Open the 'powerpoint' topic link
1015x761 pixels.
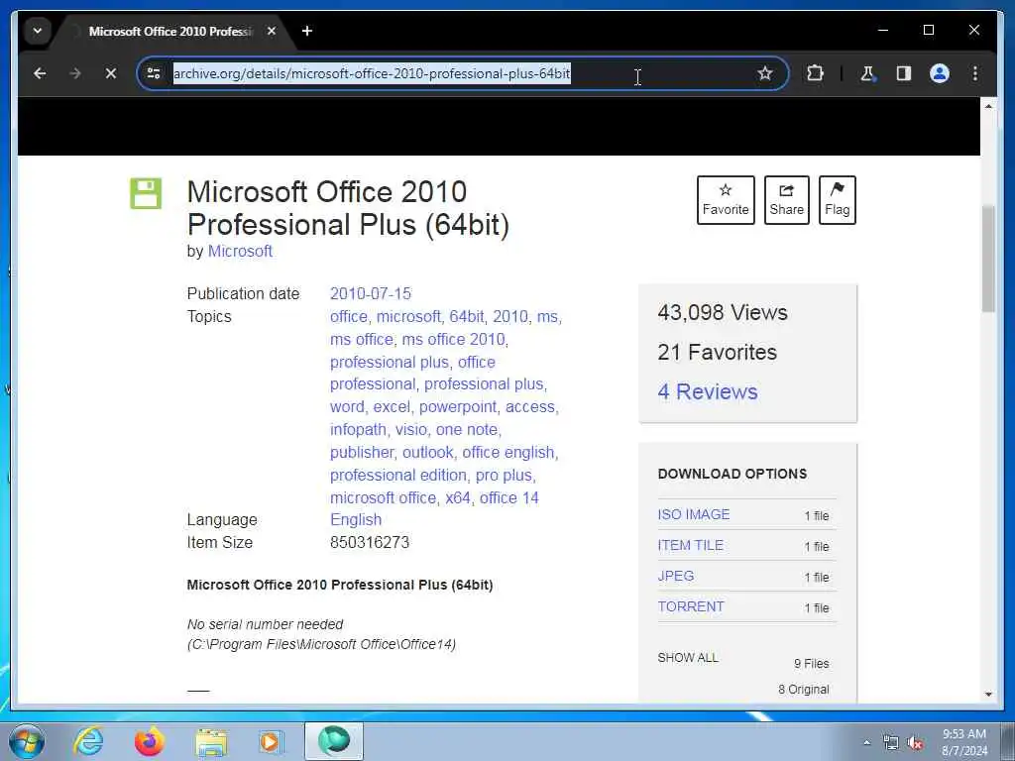click(x=458, y=407)
